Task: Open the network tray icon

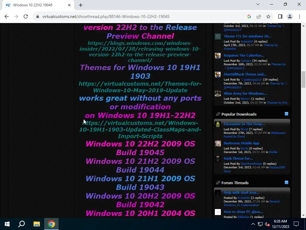Action: pyautogui.click(x=260, y=224)
